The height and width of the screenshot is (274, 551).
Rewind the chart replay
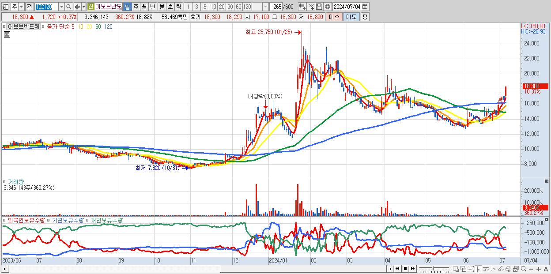tap(397, 269)
